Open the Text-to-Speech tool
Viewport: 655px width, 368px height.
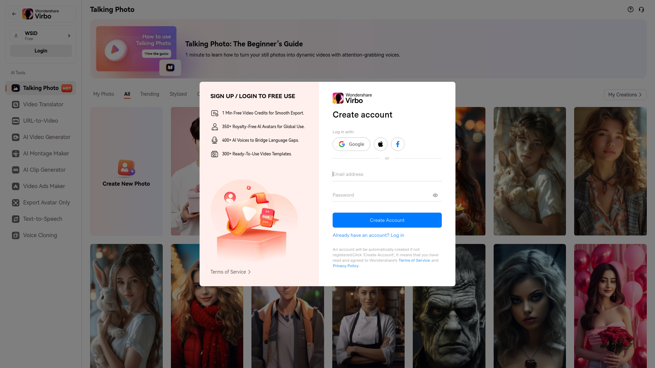[x=43, y=219]
